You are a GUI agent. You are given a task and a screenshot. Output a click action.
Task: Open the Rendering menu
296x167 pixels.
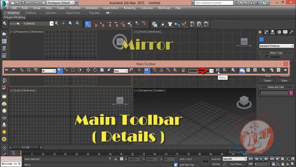[x=129, y=8]
